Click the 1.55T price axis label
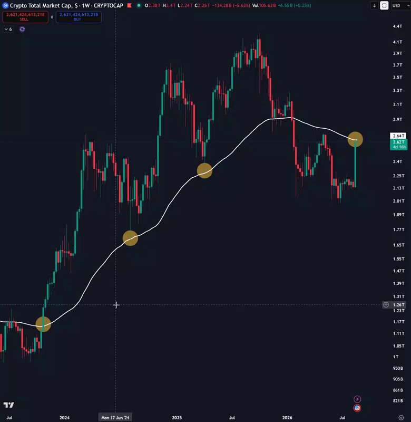Screen dimensions: 411x422 (x=399, y=259)
